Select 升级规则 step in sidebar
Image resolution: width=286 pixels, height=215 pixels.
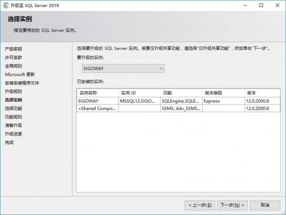click(x=13, y=91)
